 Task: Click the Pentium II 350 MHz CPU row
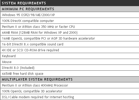[x=70, y=27]
